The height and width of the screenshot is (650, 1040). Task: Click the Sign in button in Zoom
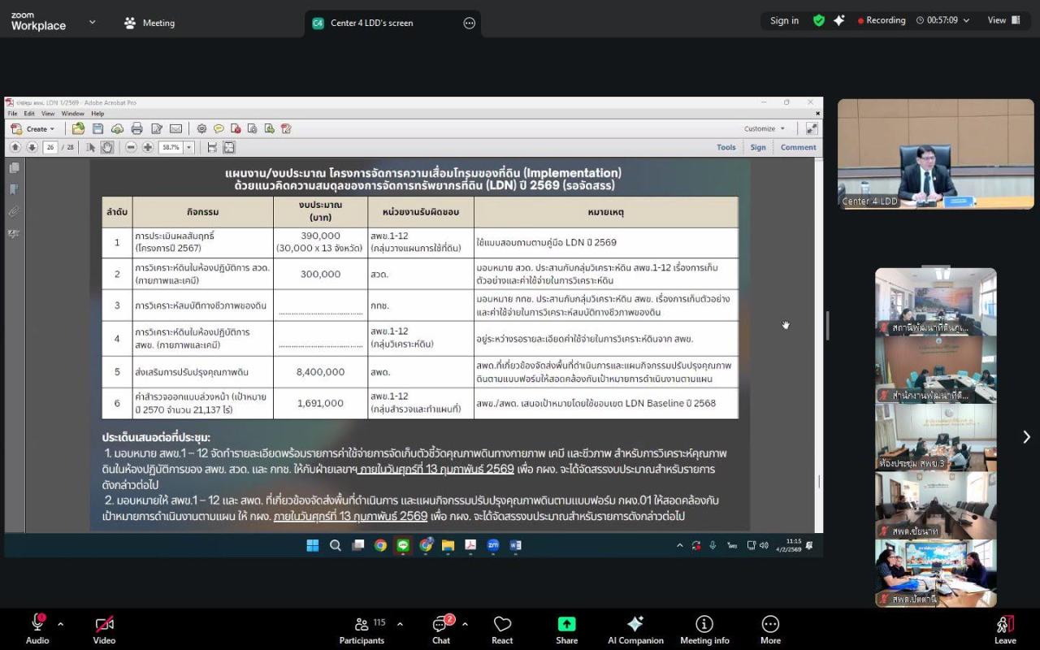[784, 20]
